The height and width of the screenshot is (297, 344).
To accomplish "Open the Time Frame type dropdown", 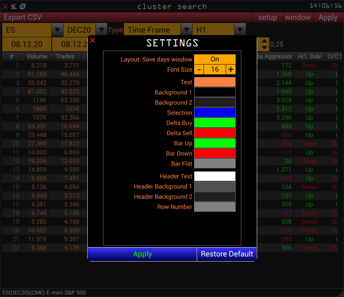I will 186,29.
